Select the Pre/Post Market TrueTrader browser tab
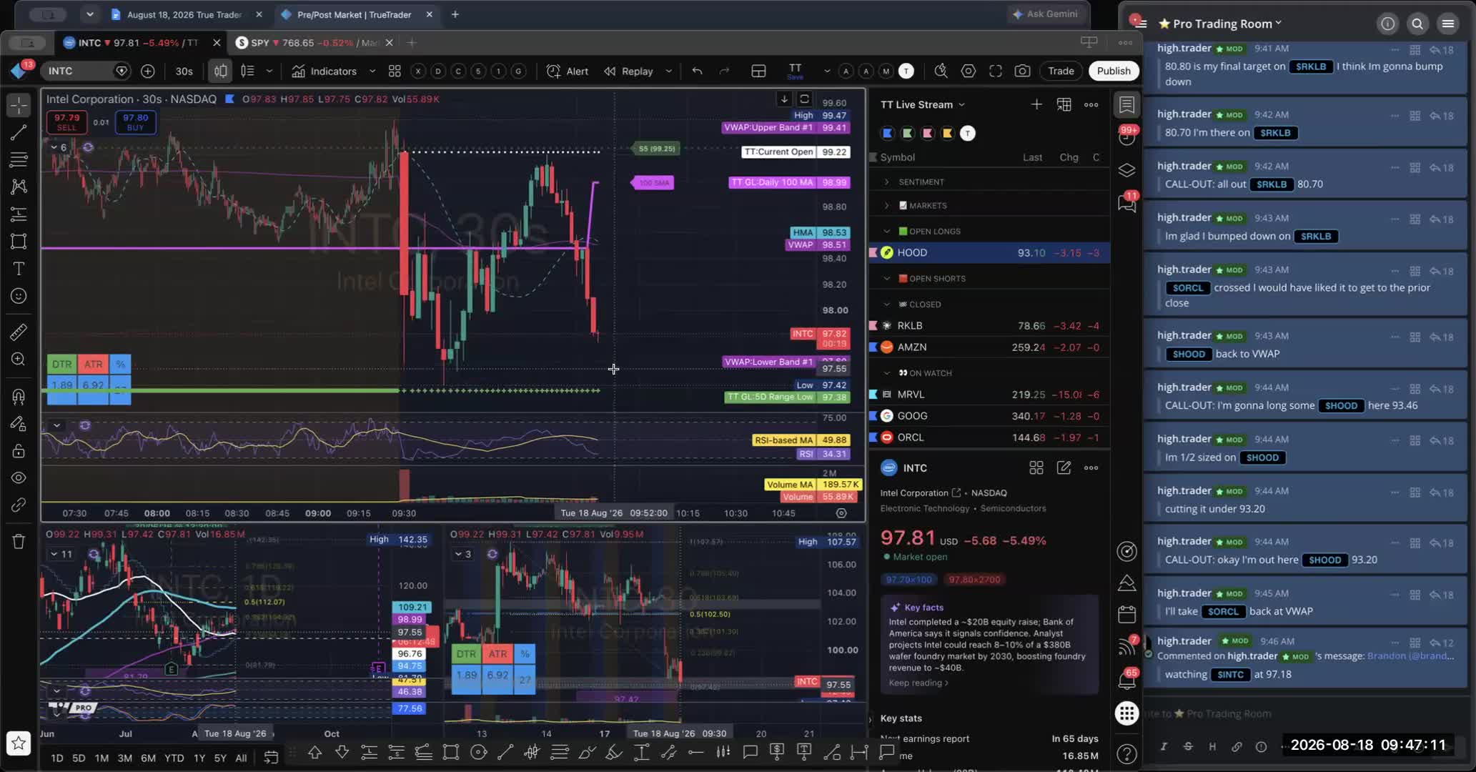Image resolution: width=1476 pixels, height=772 pixels. point(357,14)
